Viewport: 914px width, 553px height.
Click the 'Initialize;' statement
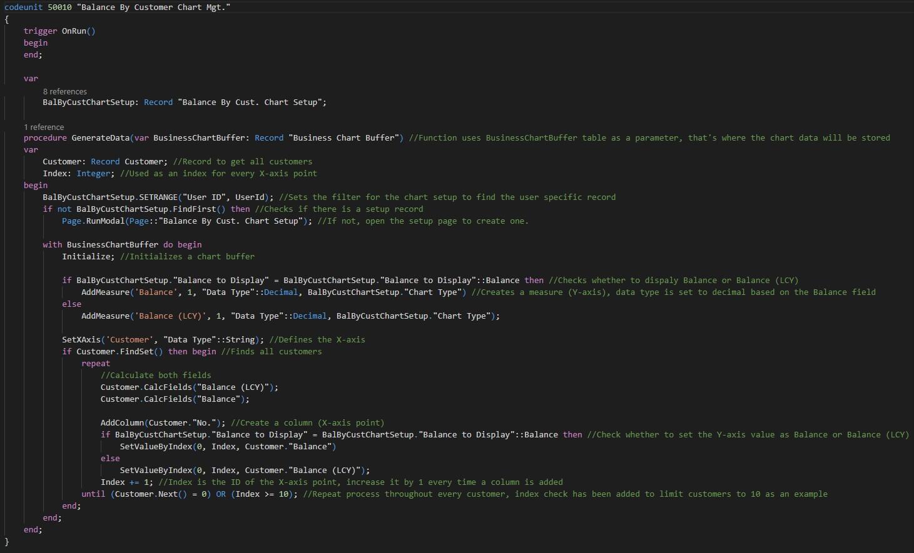coord(88,256)
